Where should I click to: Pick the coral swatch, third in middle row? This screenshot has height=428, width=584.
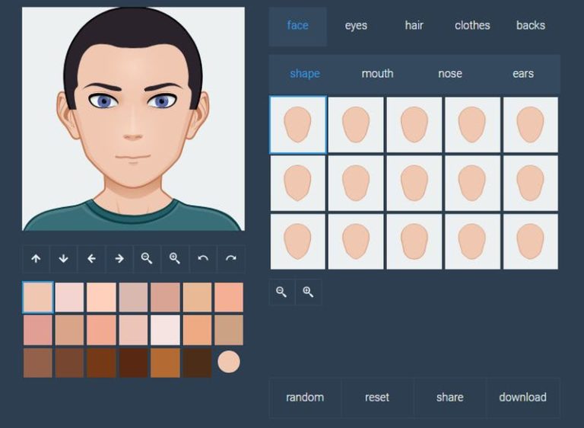(x=101, y=330)
